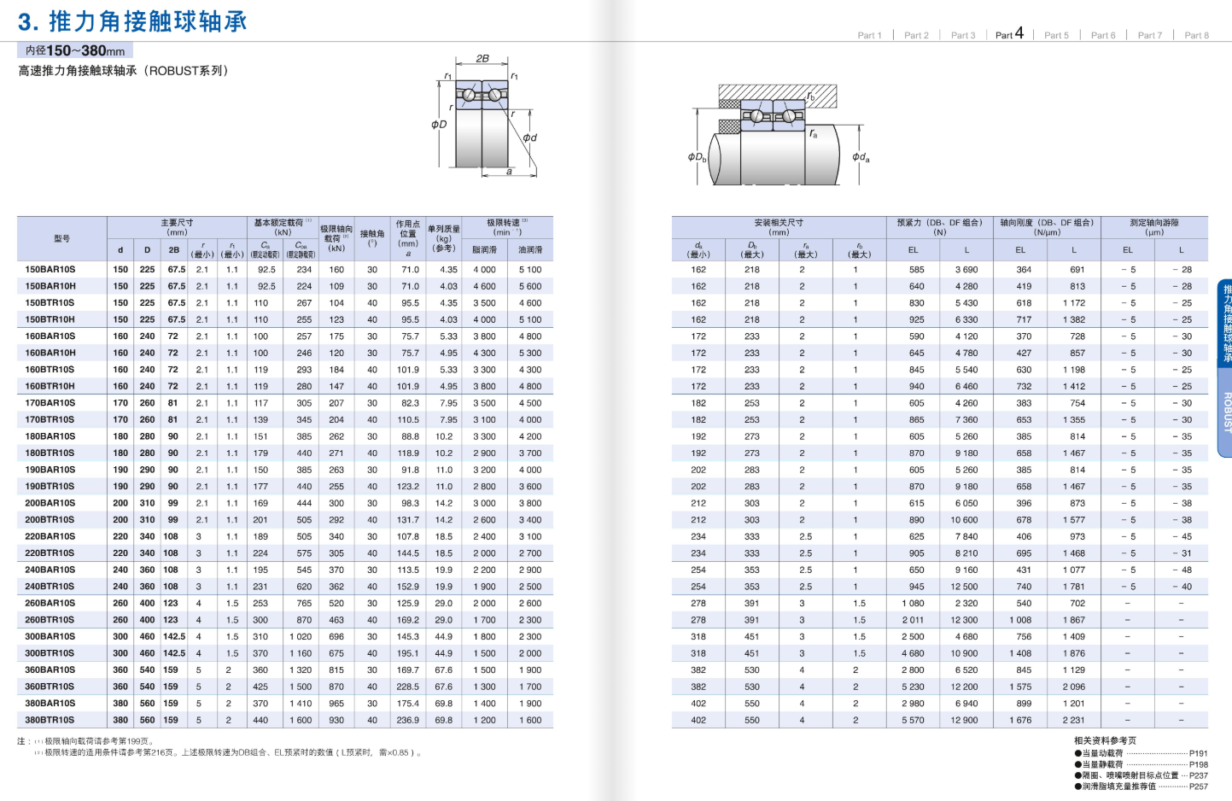Click the 极限转速 column header
Viewport: 1232px width, 801px height.
pos(507,227)
